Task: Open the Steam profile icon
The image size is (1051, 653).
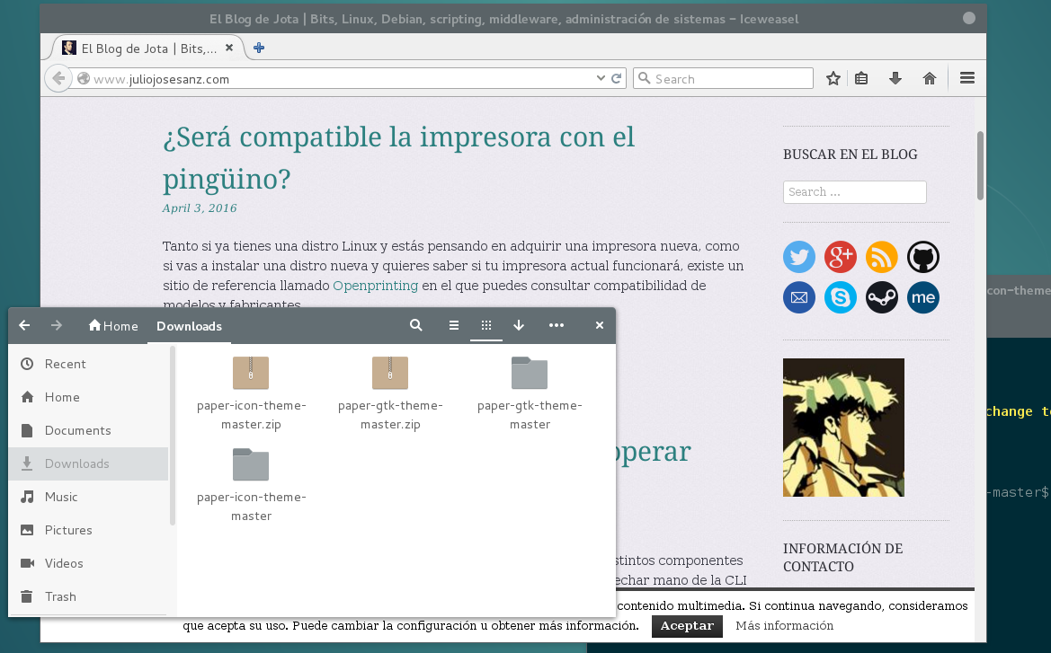Action: 881,297
